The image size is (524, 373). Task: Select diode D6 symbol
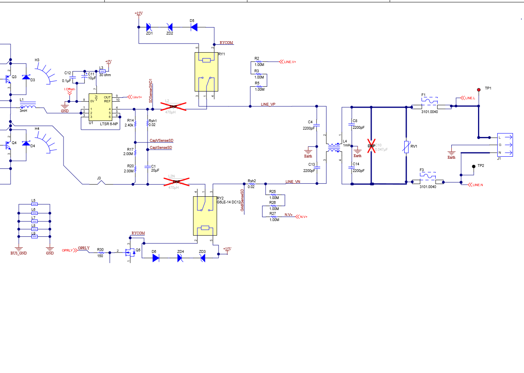tap(155, 258)
